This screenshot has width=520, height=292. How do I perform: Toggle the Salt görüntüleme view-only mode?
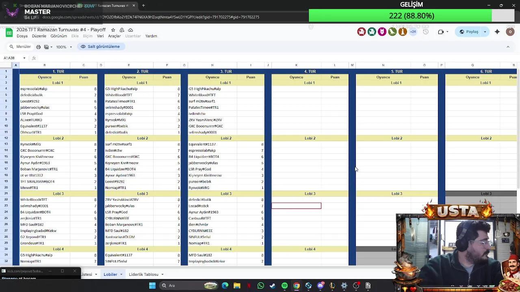[x=100, y=47]
